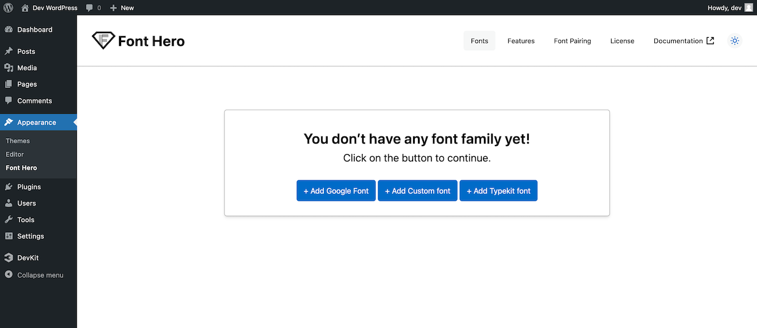Viewport: 757px width, 328px height.
Task: Click the + Add Typekit font button
Action: click(x=499, y=190)
